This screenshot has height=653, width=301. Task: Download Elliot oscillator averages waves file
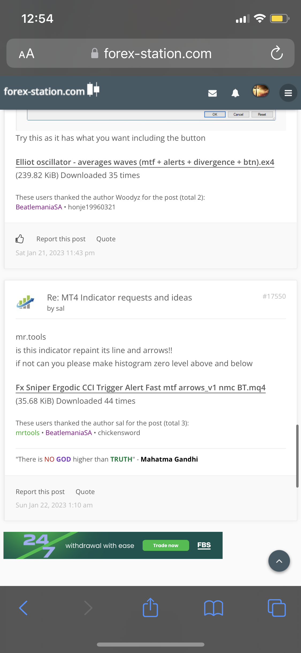[145, 162]
